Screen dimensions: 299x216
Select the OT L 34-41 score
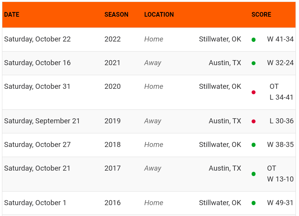[281, 92]
